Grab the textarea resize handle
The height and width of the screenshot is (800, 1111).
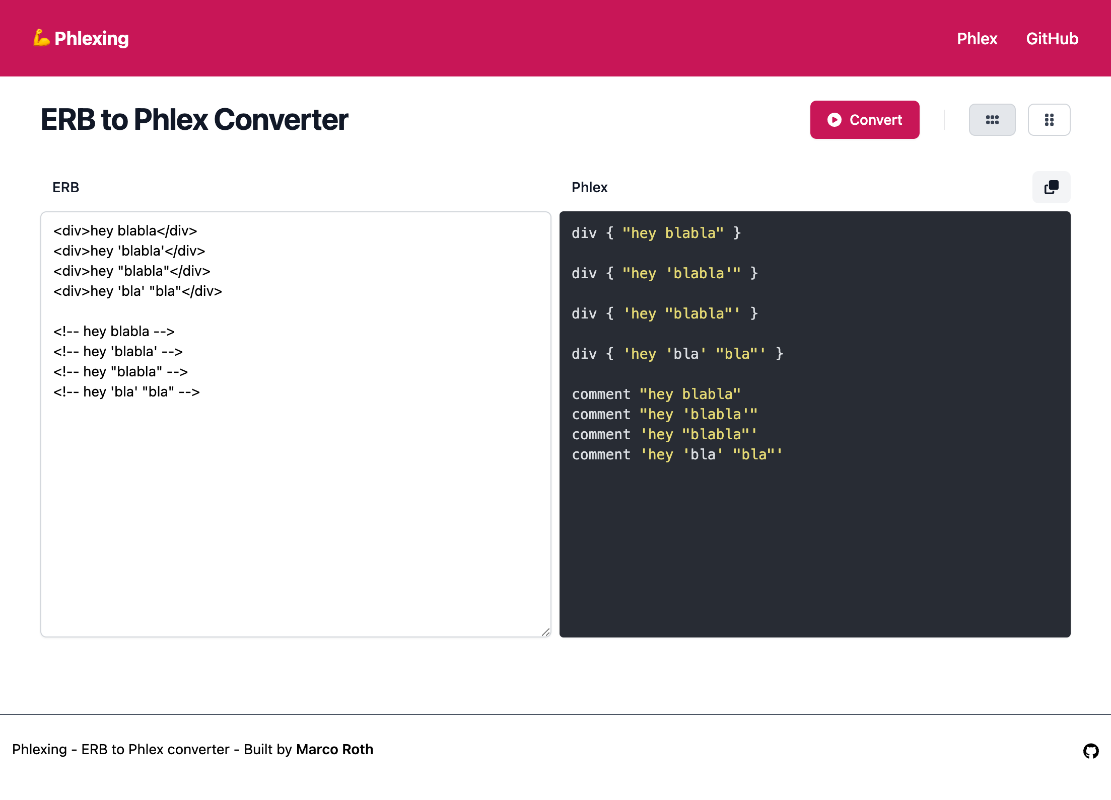[x=545, y=632]
